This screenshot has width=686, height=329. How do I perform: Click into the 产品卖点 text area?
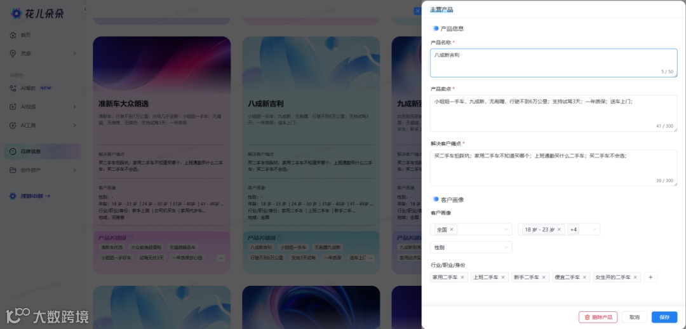[x=553, y=113]
